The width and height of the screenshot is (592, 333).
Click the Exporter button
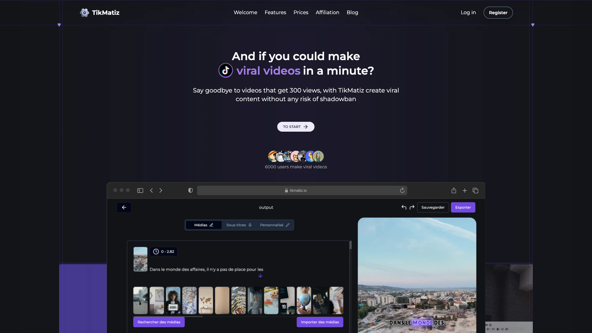(463, 208)
